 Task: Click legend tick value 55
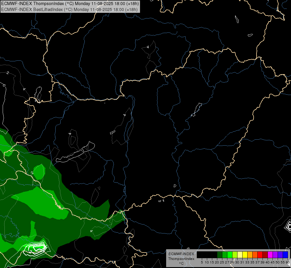[x=283, y=262]
